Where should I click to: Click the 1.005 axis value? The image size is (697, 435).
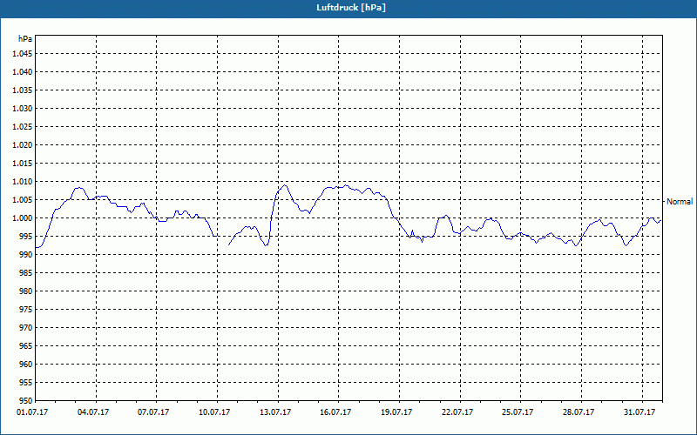tap(24, 200)
